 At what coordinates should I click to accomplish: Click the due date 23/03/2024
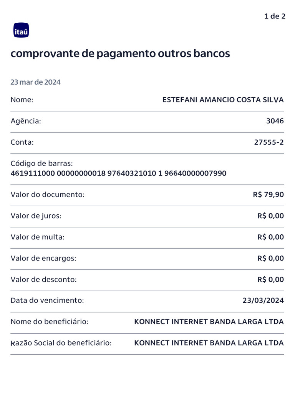tap(263, 301)
